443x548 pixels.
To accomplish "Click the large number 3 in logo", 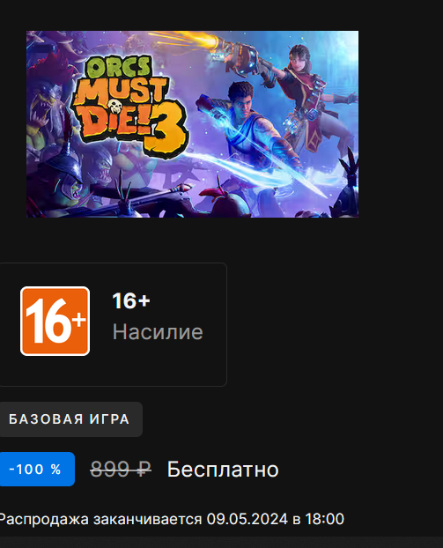I will [167, 133].
